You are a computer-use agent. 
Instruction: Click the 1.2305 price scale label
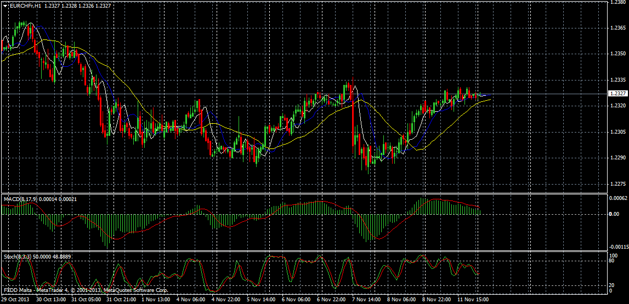[617, 132]
